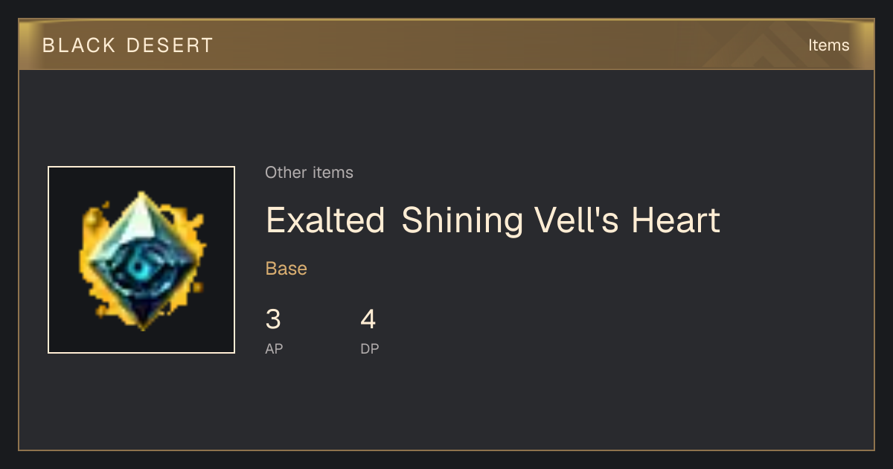Open the Items link in header
This screenshot has height=469, width=893.
828,45
